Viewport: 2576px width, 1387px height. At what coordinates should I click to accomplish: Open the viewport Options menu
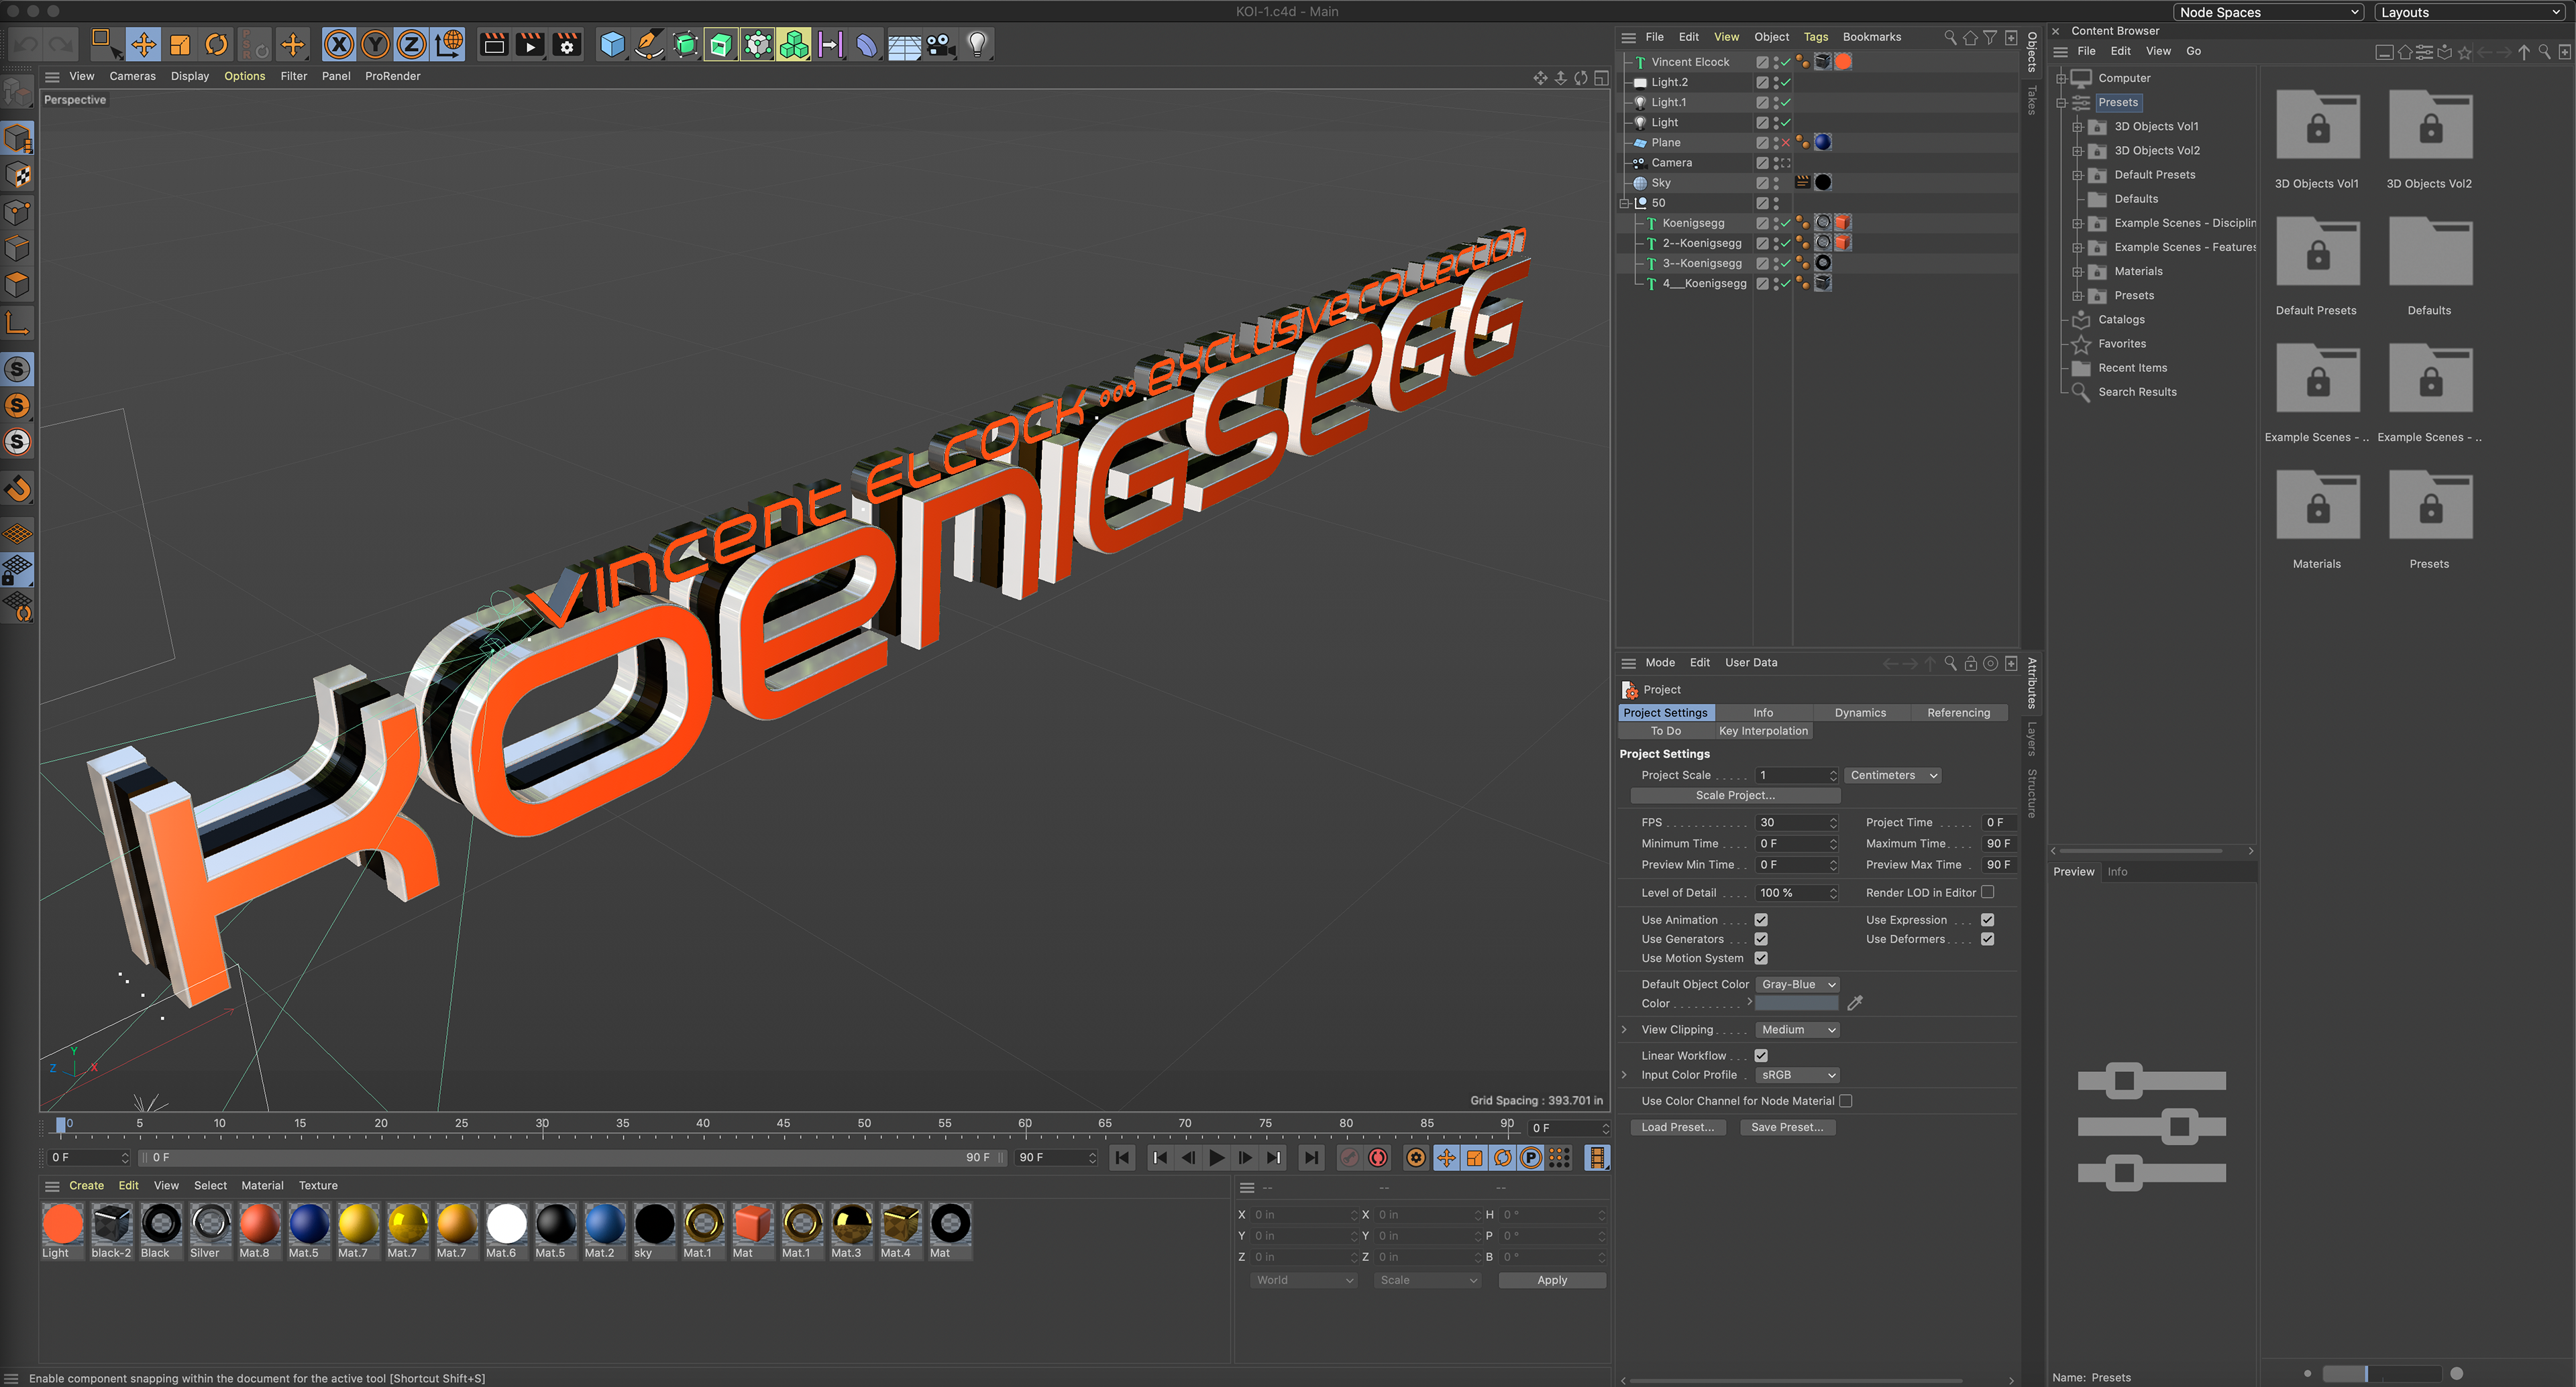244,76
